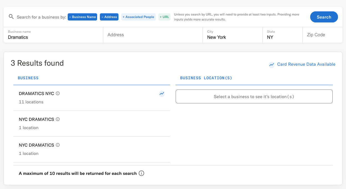Toggle off the Business Name search filter
Screen dimensions: 346x189
point(82,17)
